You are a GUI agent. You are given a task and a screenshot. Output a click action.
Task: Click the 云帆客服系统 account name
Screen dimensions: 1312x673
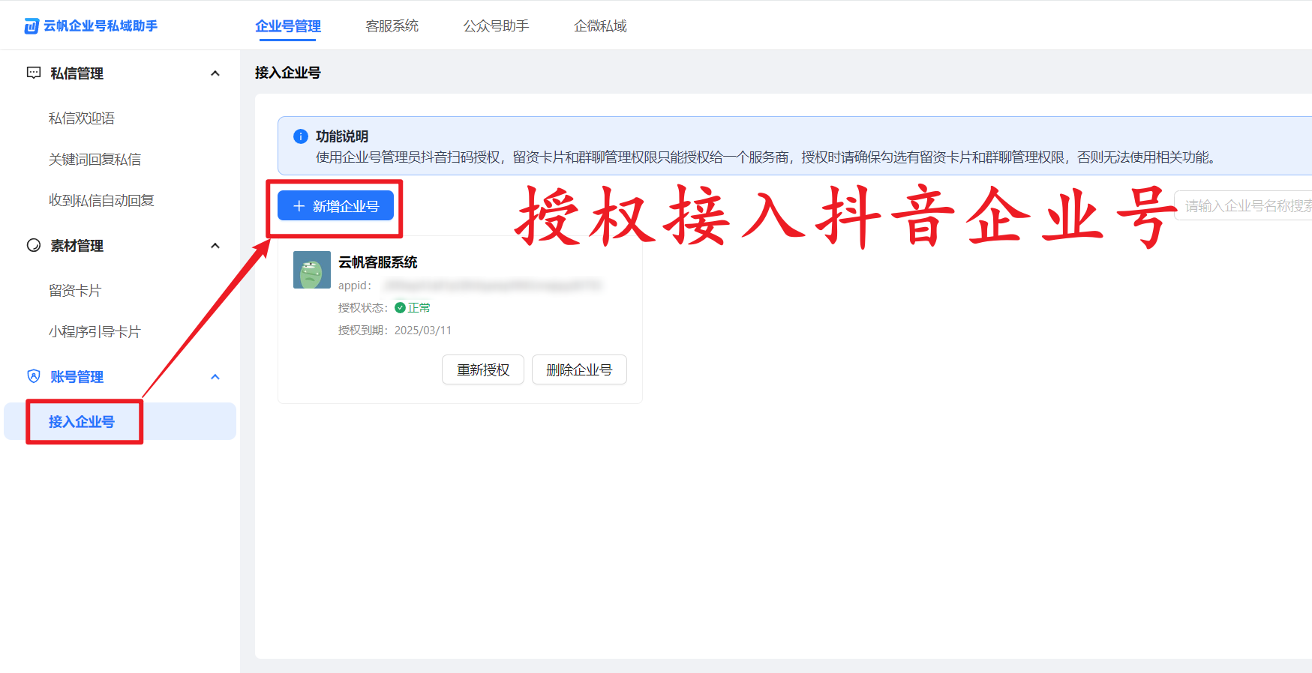(x=378, y=262)
